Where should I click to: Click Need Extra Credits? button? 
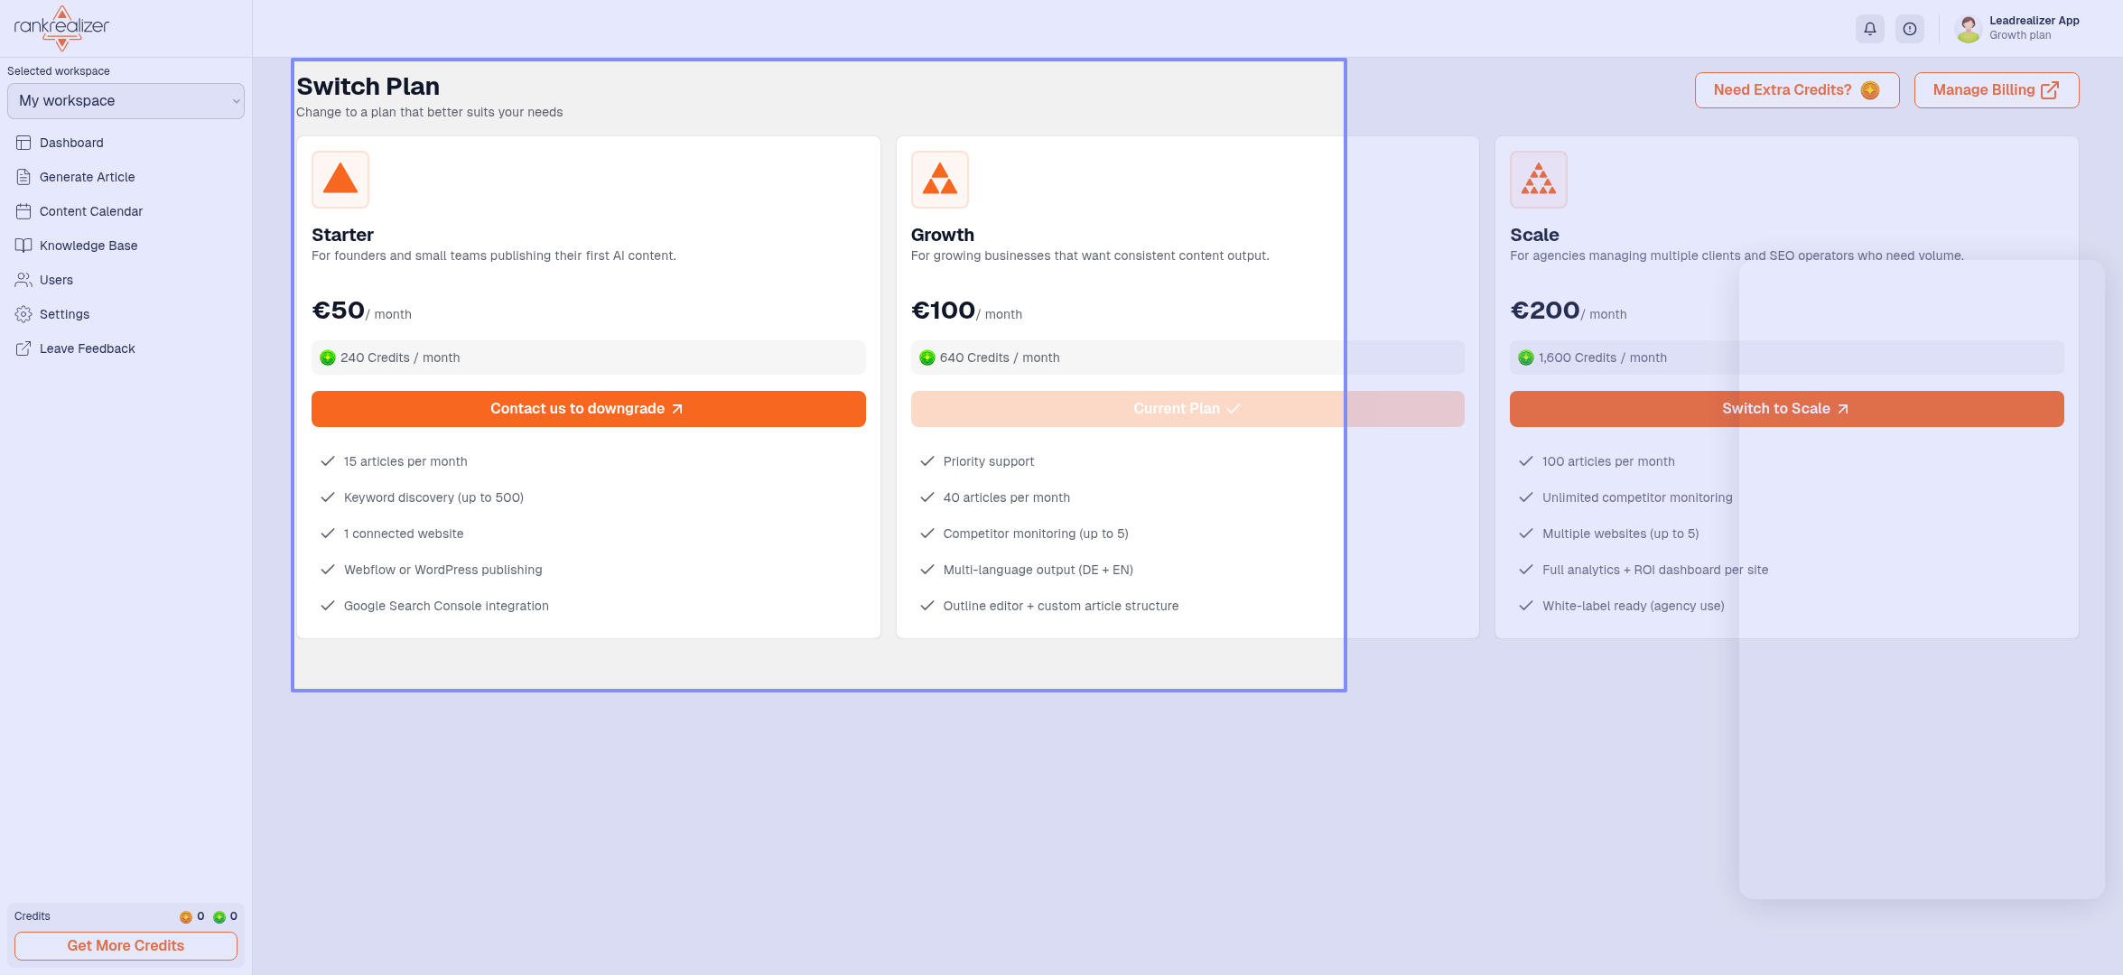(1796, 90)
